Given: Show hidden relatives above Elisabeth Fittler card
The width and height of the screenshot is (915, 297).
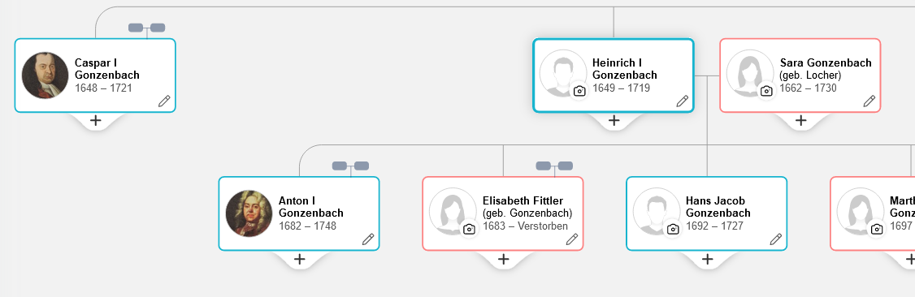Looking at the screenshot, I should click(x=554, y=166).
